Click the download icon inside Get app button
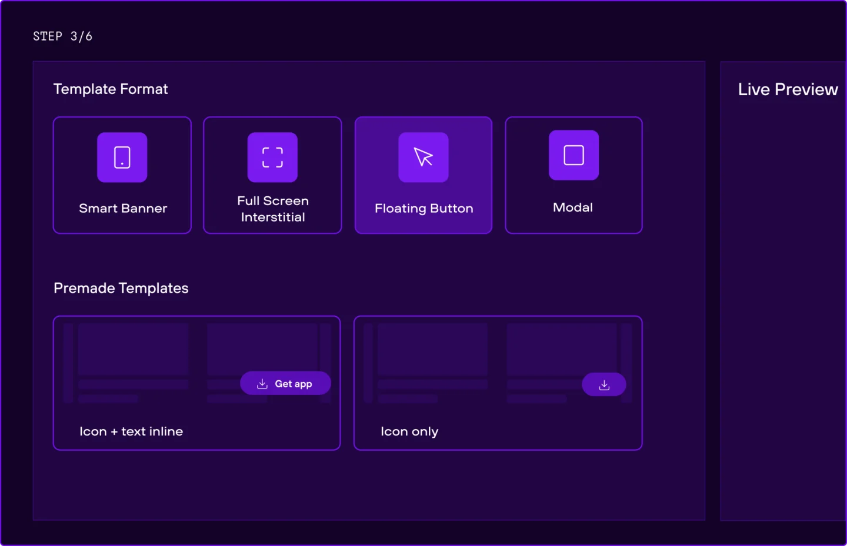847x546 pixels. click(x=262, y=384)
